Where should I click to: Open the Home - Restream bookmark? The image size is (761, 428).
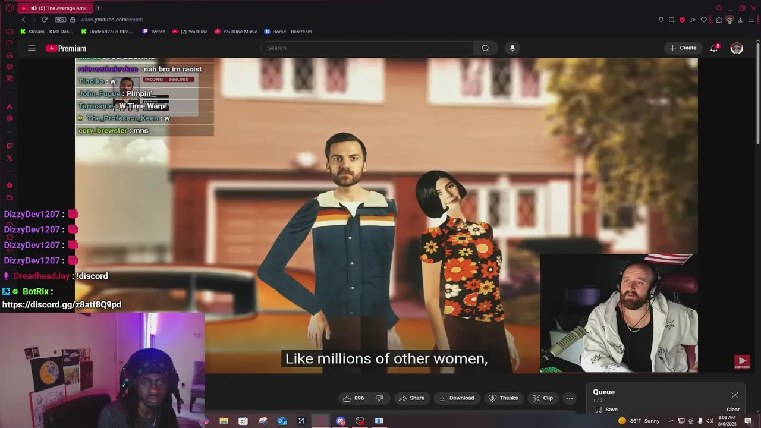point(288,32)
